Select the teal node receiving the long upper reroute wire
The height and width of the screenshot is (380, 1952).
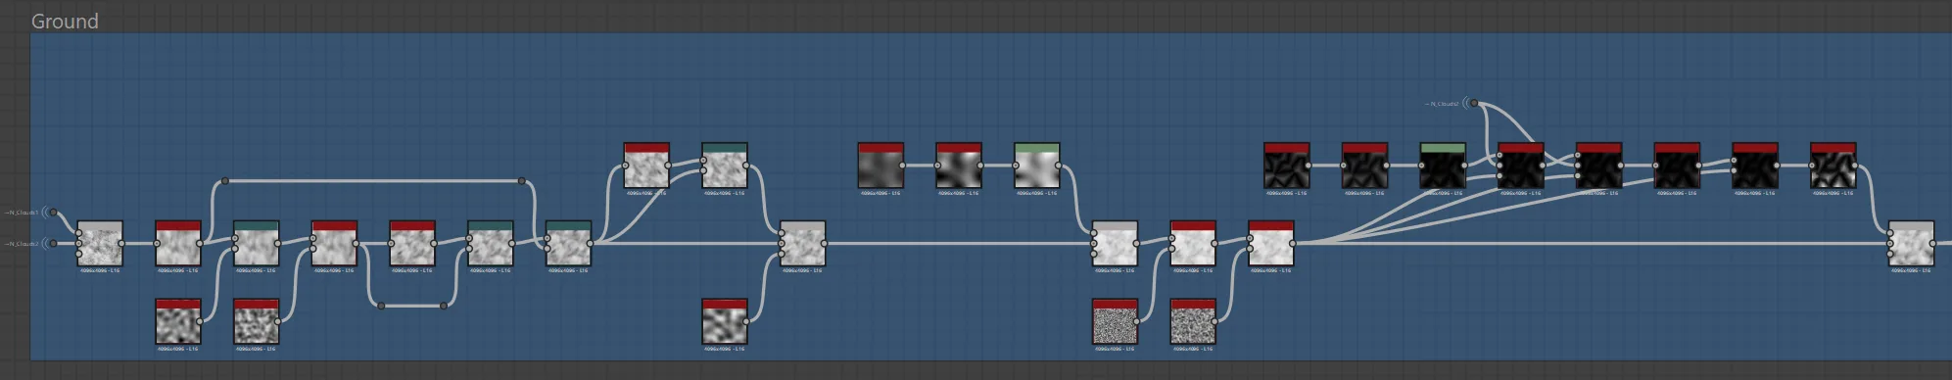pyautogui.click(x=568, y=244)
